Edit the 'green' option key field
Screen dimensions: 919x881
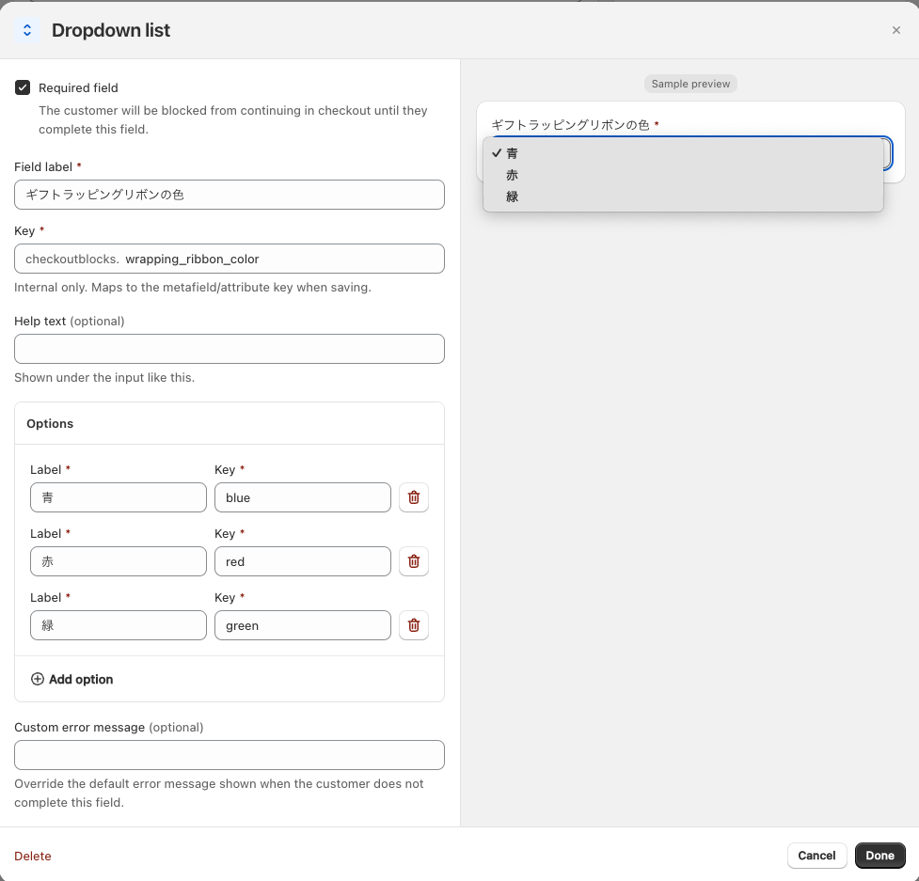[x=303, y=625]
